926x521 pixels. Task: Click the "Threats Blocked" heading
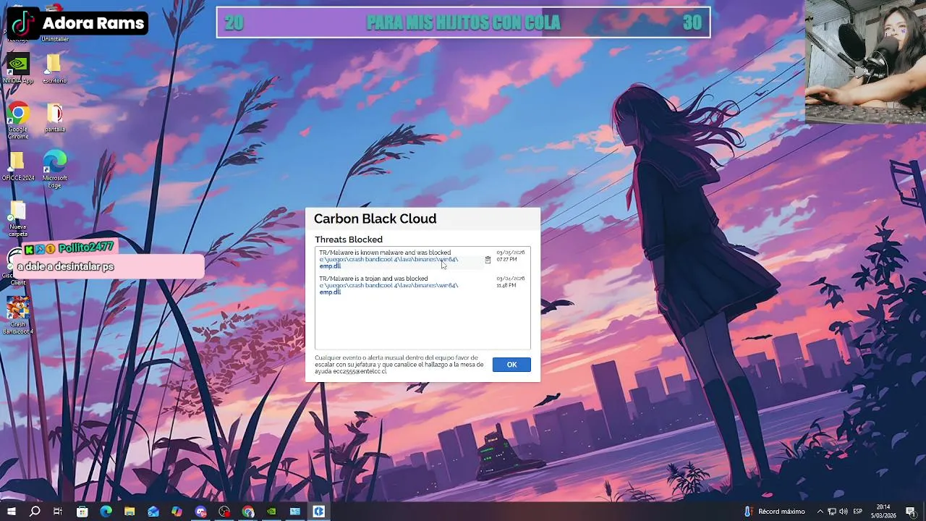pos(349,240)
